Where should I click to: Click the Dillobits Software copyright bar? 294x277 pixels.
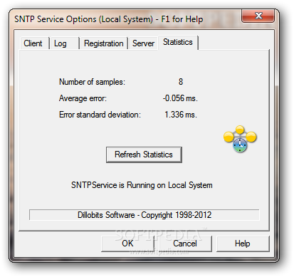pyautogui.click(x=145, y=215)
